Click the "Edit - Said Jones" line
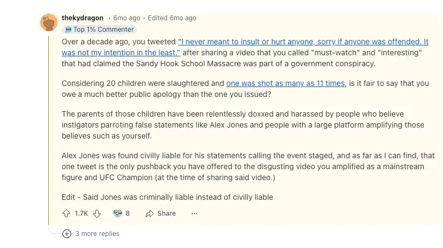The width and height of the screenshot is (443, 248). click(x=167, y=197)
